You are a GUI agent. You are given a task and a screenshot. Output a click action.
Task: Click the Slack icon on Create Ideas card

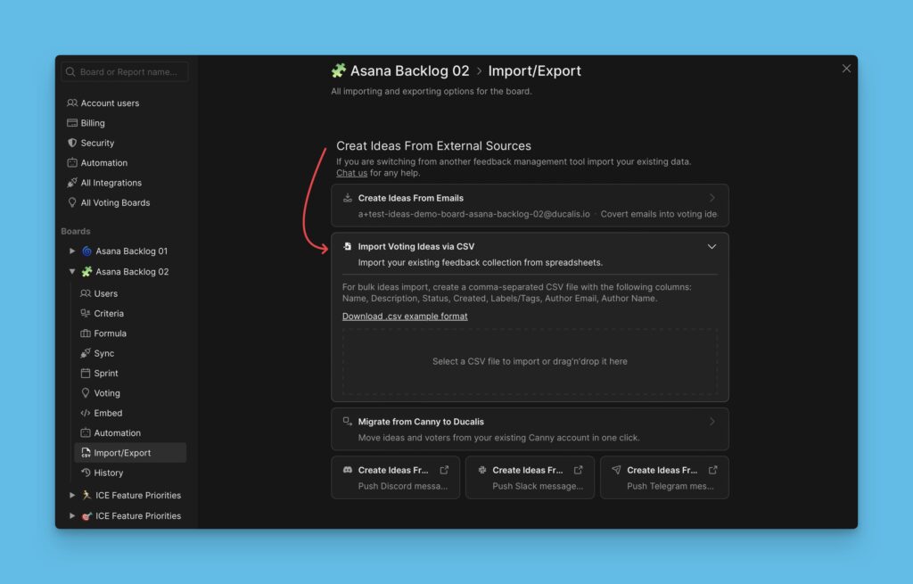[481, 469]
